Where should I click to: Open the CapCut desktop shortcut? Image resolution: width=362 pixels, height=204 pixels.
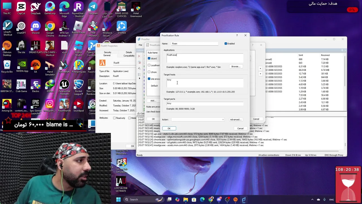[21, 8]
